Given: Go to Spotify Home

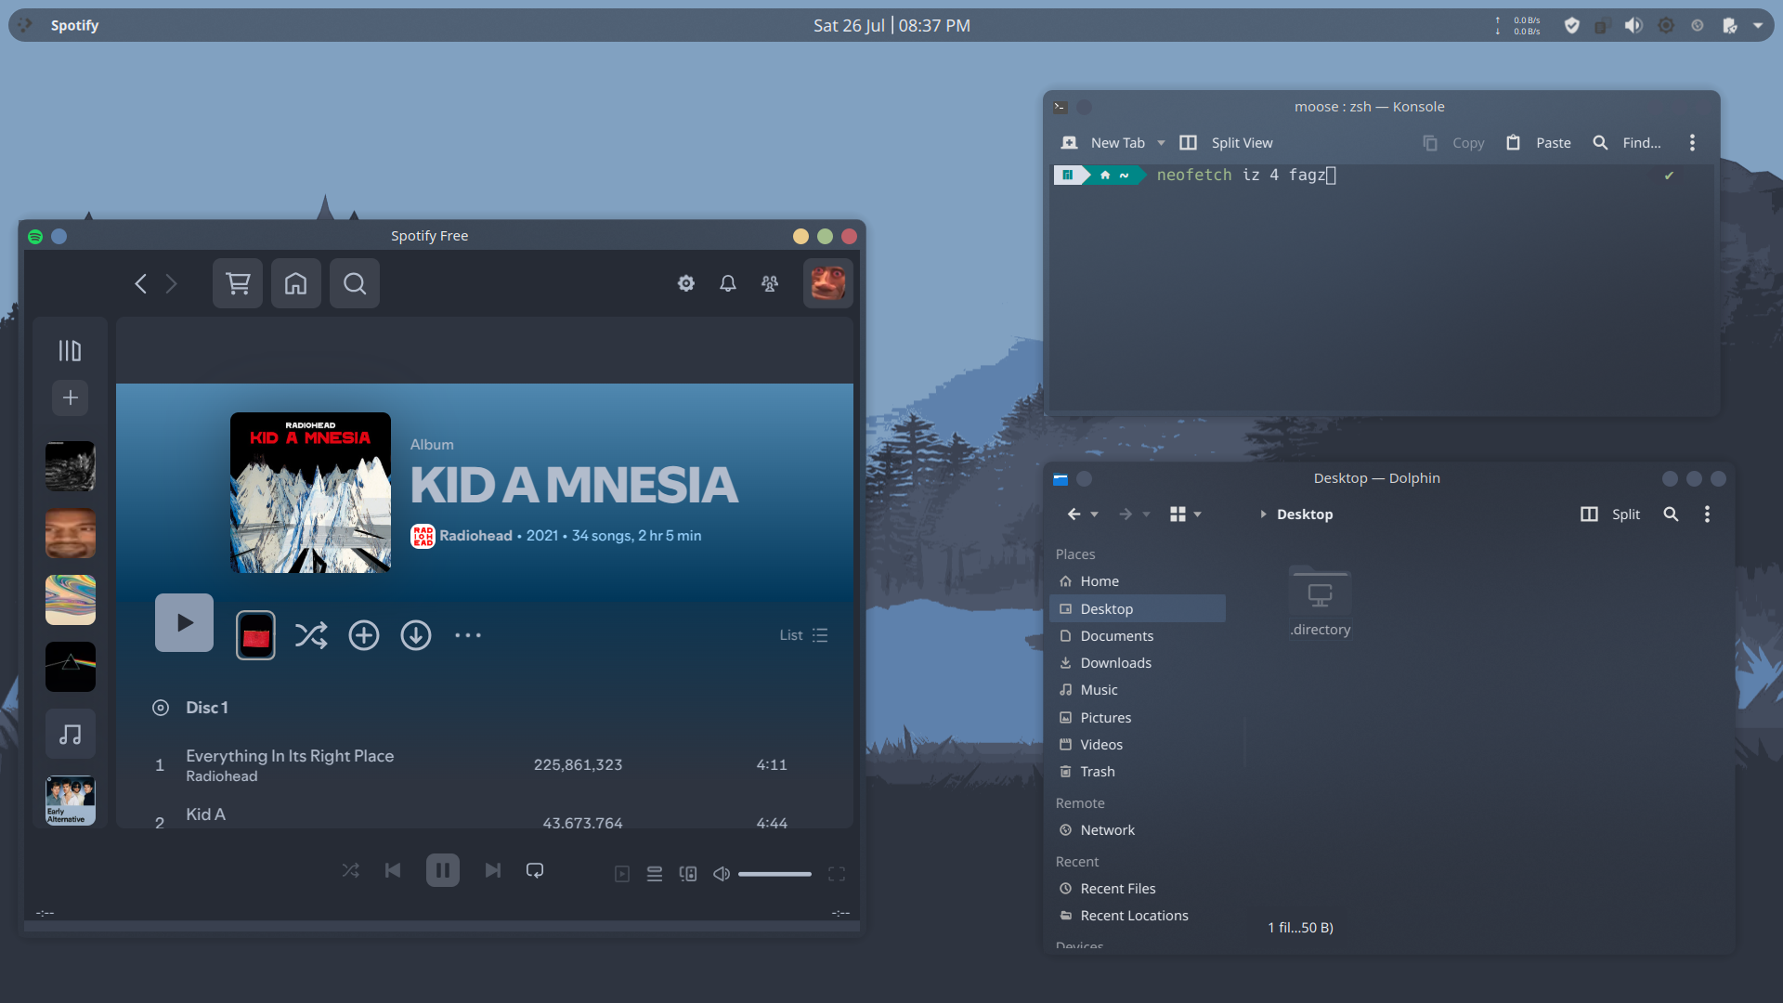Looking at the screenshot, I should coord(296,283).
